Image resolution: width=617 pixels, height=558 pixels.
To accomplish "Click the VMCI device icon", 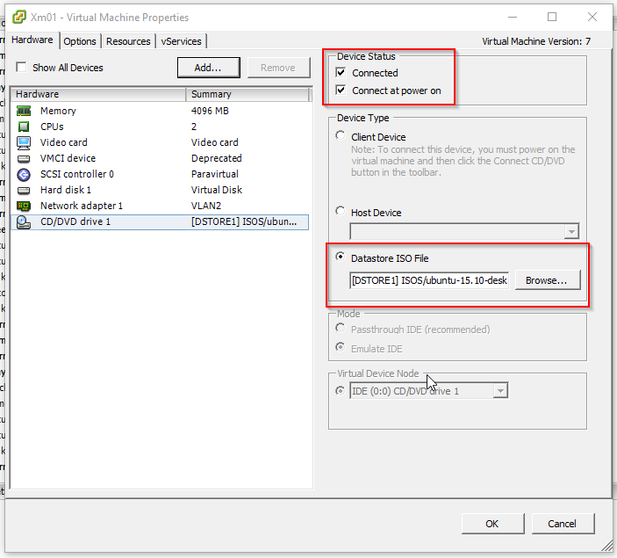I will (x=24, y=158).
